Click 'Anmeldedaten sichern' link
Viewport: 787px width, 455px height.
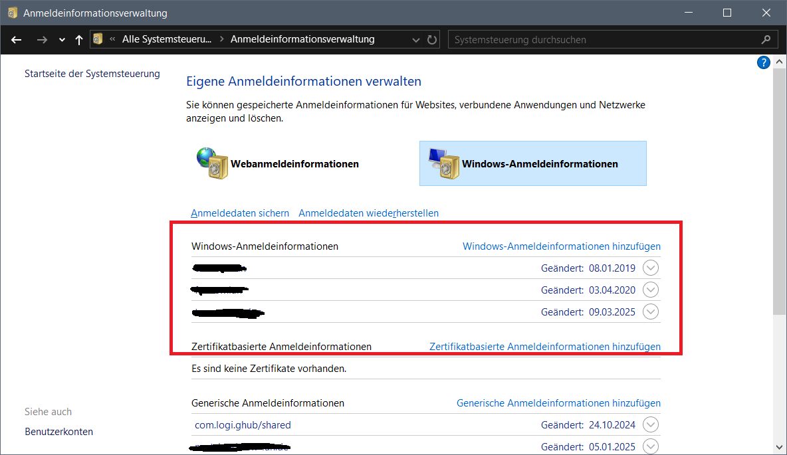(240, 213)
